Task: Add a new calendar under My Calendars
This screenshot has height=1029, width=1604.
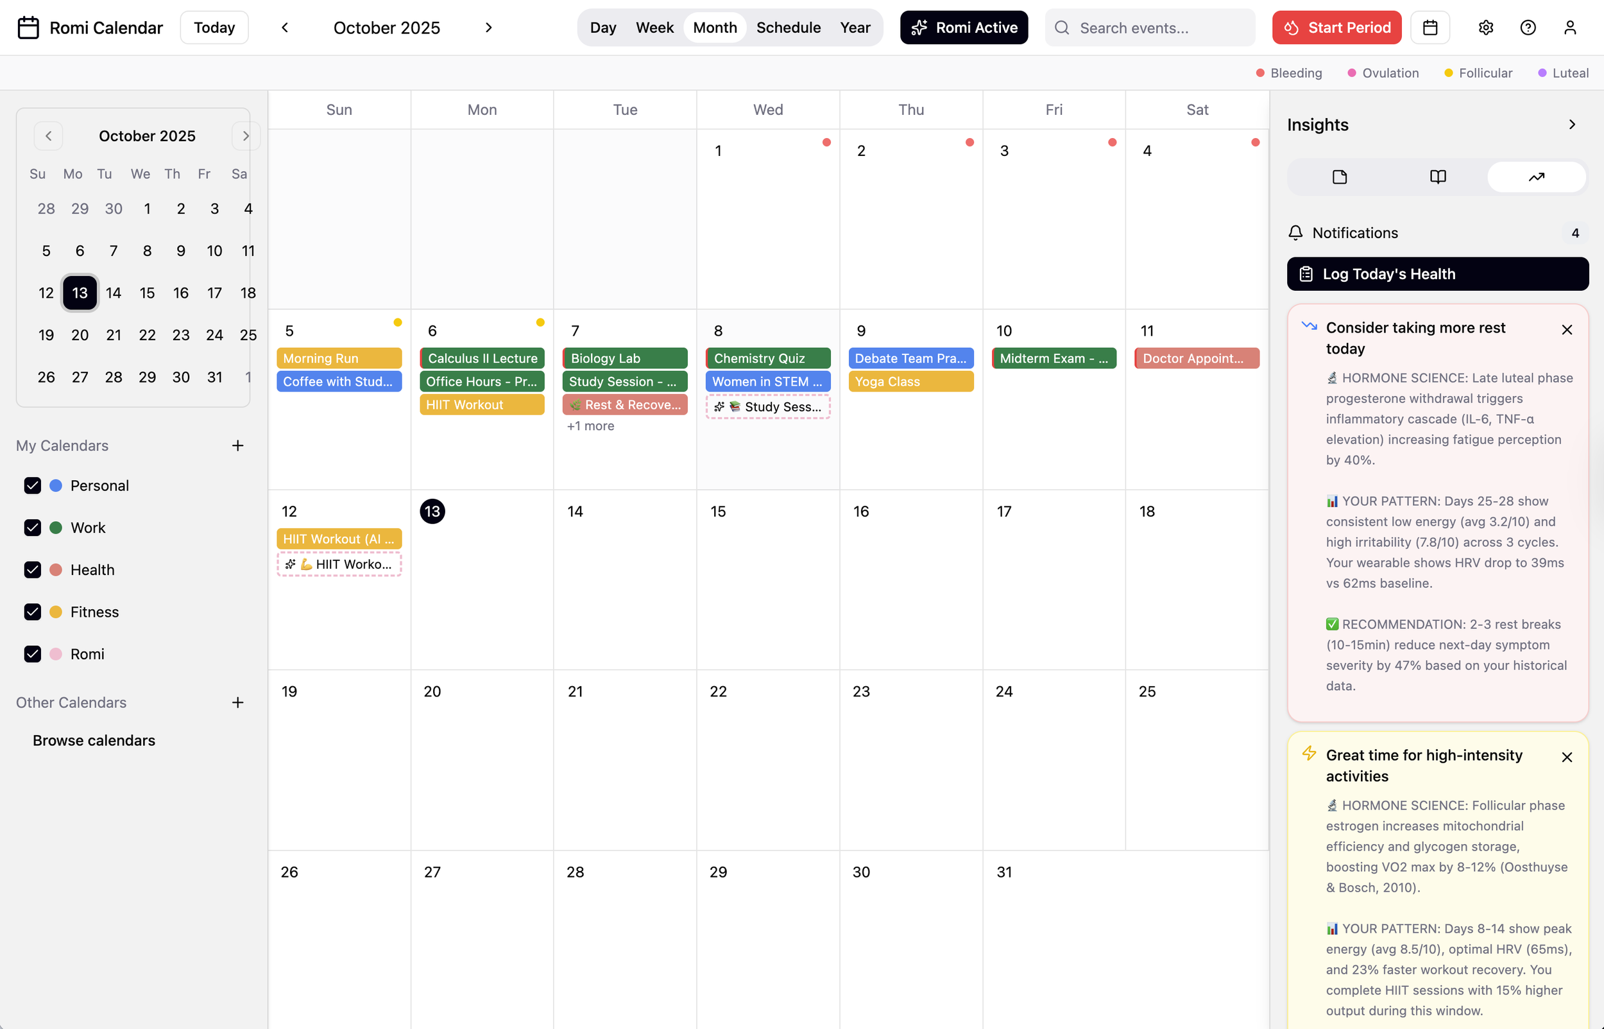Action: 238,445
